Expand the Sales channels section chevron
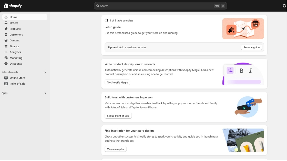Screen dimensions: 287x161 click(x=45, y=72)
